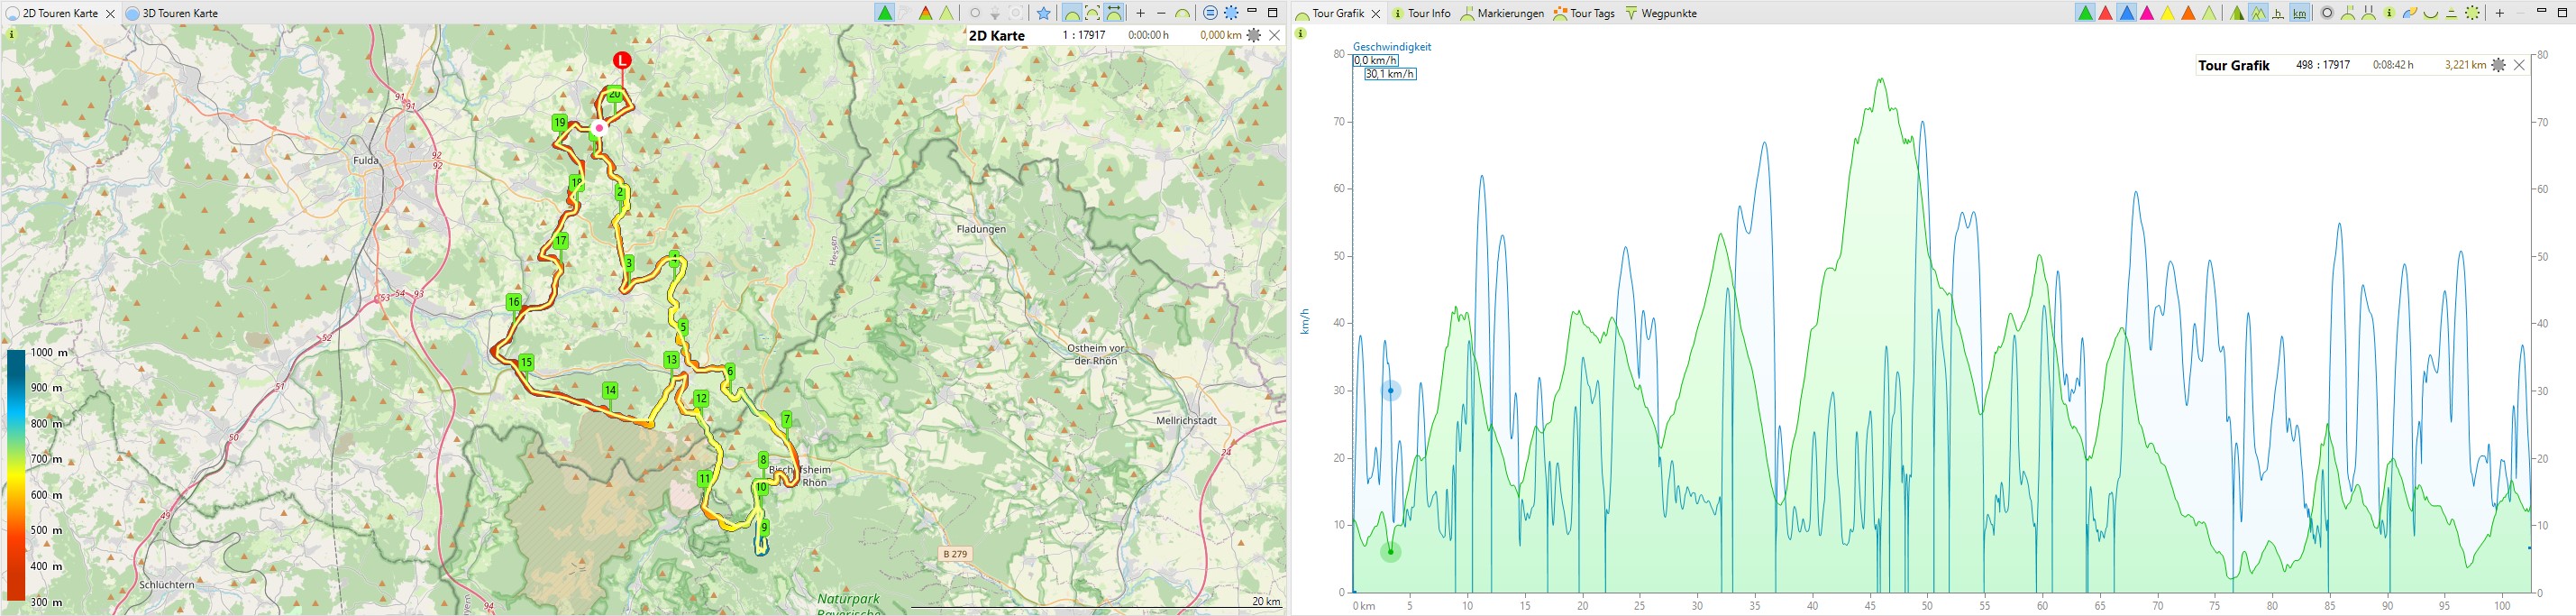Click the blue star bookmark icon in map toolbar
The image size is (2576, 616).
1043,13
